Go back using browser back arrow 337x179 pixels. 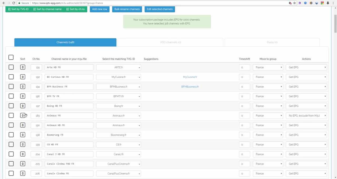coord(4,3)
